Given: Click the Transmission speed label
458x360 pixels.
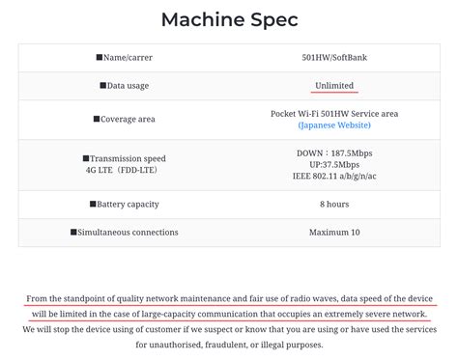Looking at the screenshot, I should click(x=125, y=158).
